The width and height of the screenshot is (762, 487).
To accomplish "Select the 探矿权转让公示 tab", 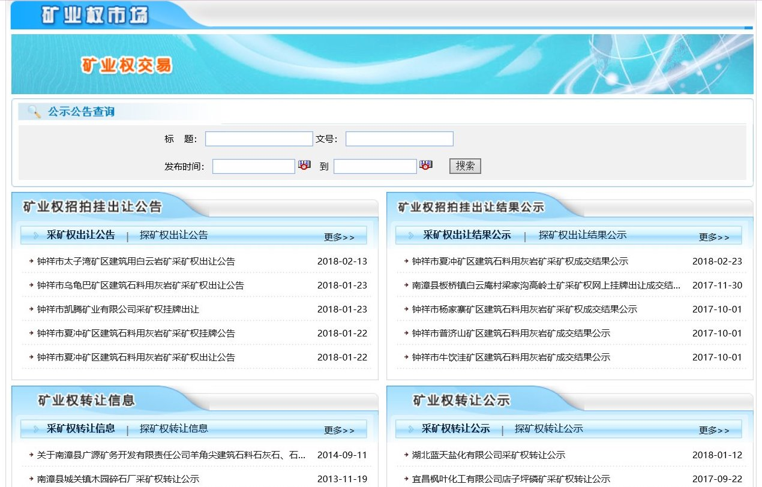I will click(x=548, y=428).
